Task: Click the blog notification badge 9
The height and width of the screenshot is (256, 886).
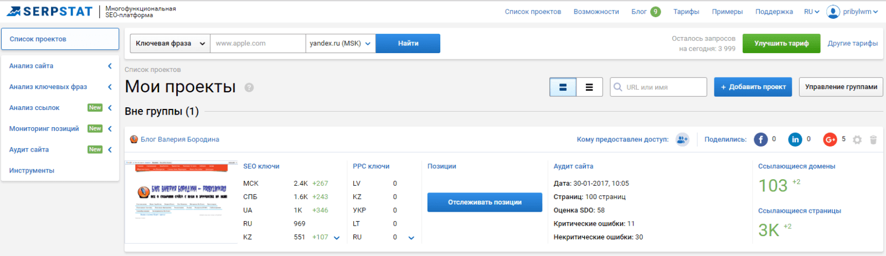Action: (656, 12)
